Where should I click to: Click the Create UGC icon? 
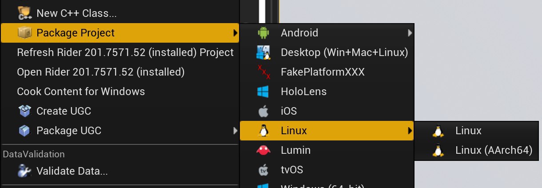[x=24, y=111]
